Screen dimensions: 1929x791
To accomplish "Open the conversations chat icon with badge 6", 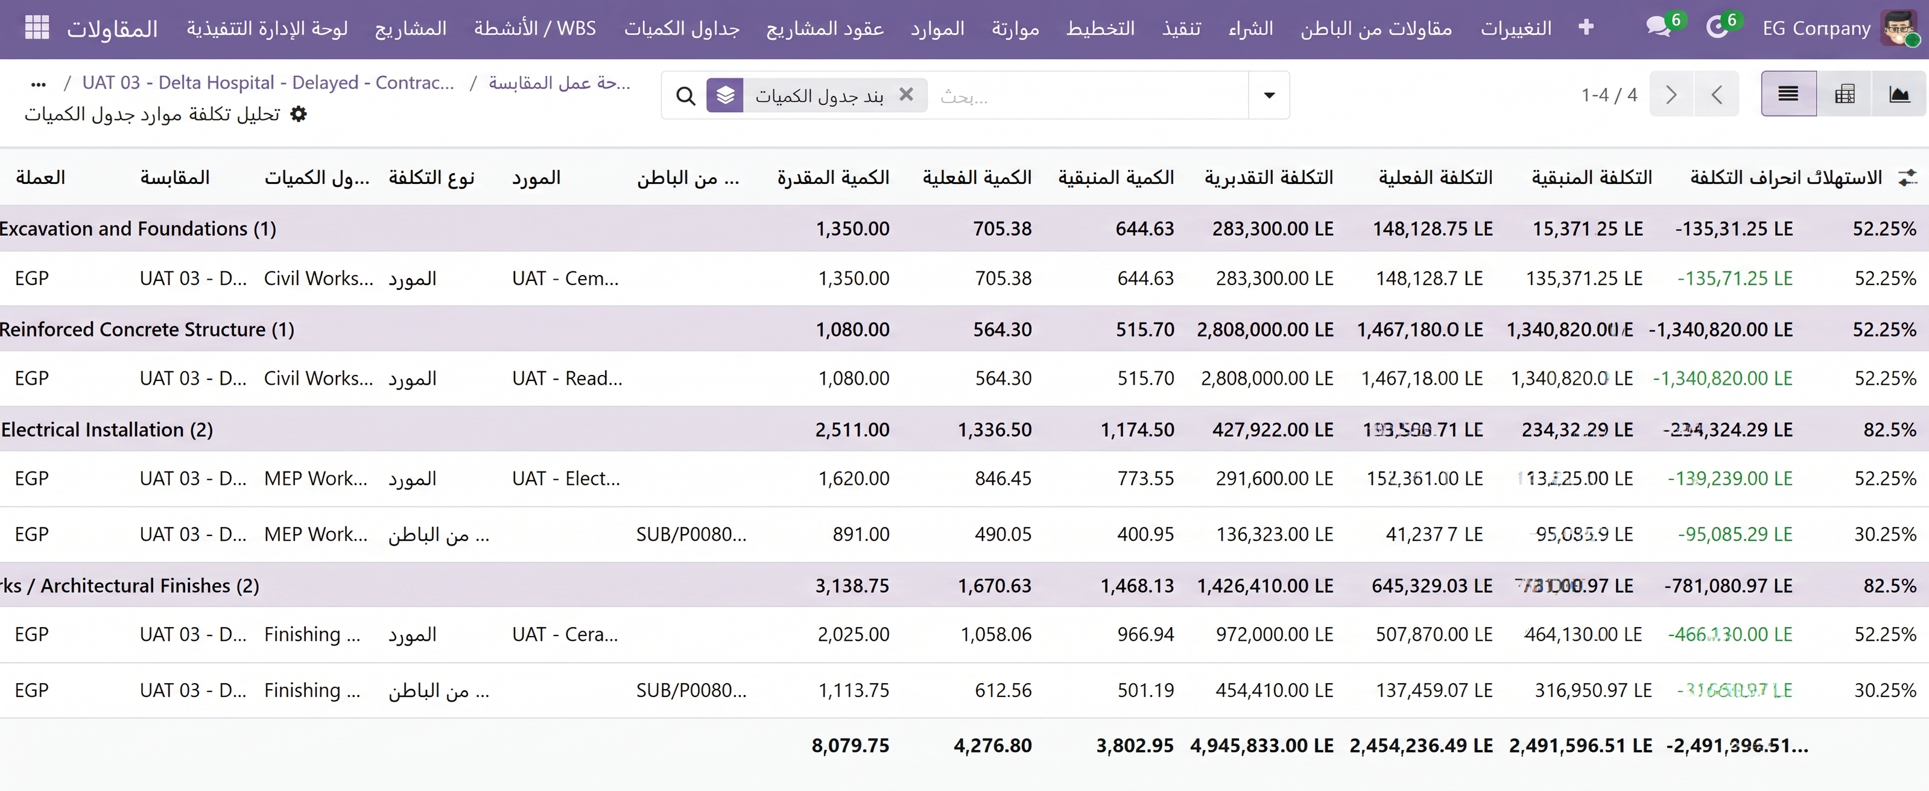I will (x=1658, y=28).
